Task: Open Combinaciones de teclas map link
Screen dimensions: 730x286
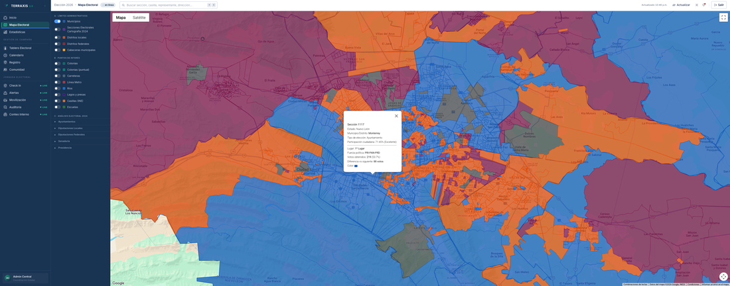Action: (x=635, y=284)
